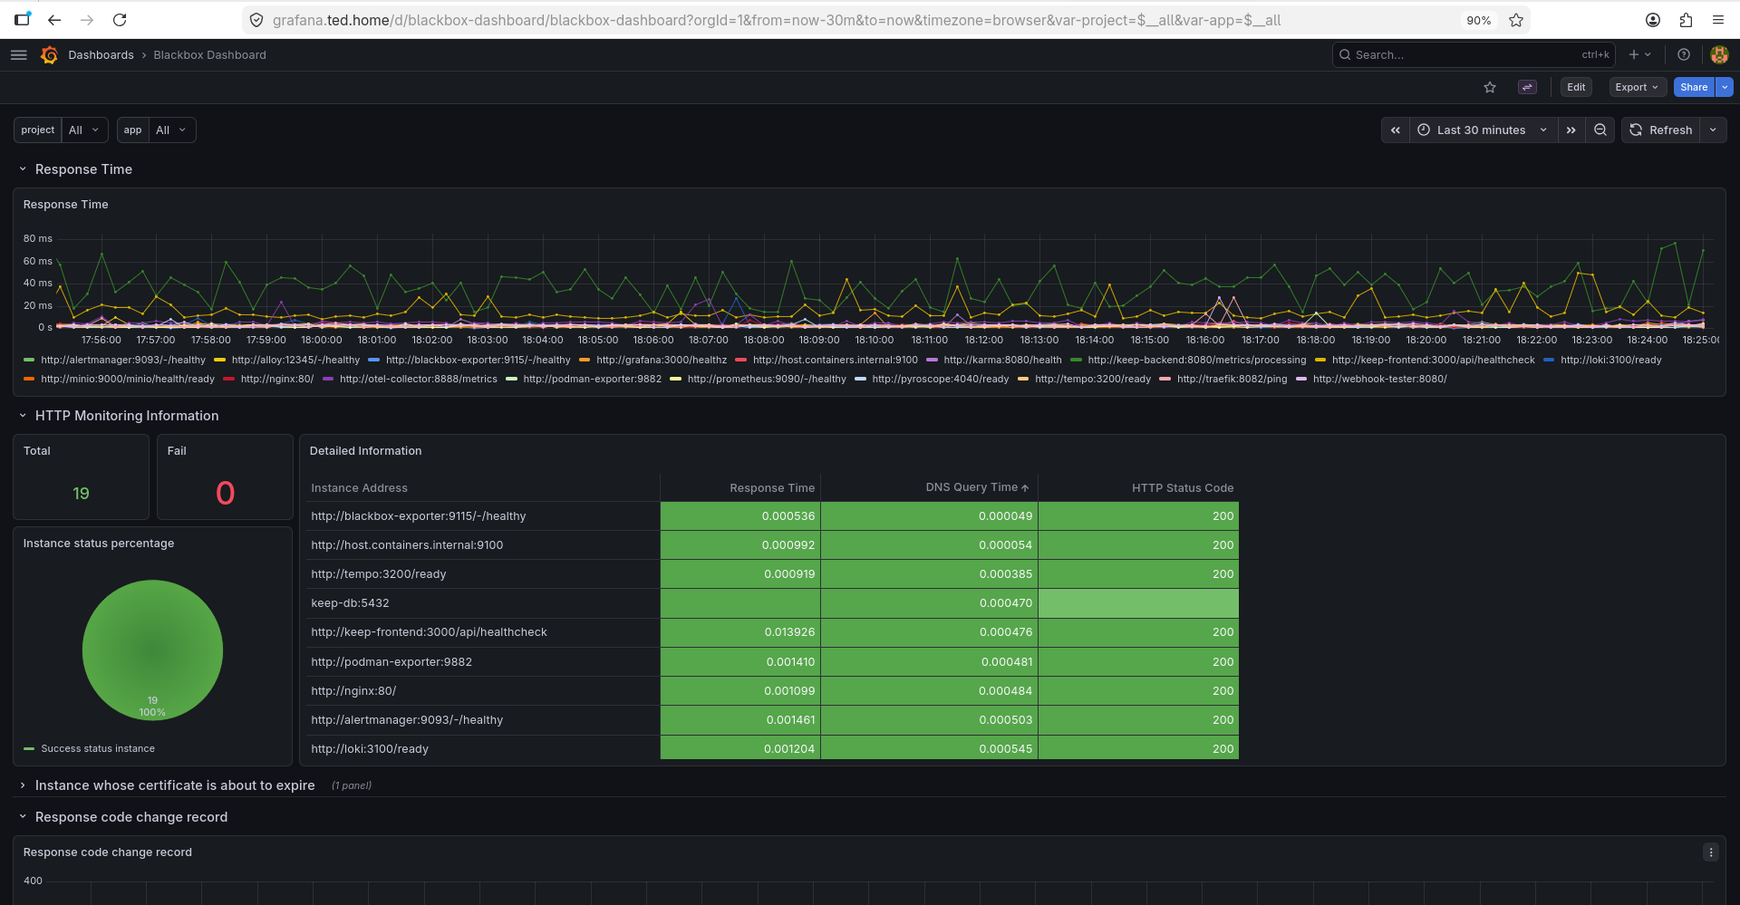Select http://nginx:80/ table row
1740x905 pixels.
click(773, 691)
